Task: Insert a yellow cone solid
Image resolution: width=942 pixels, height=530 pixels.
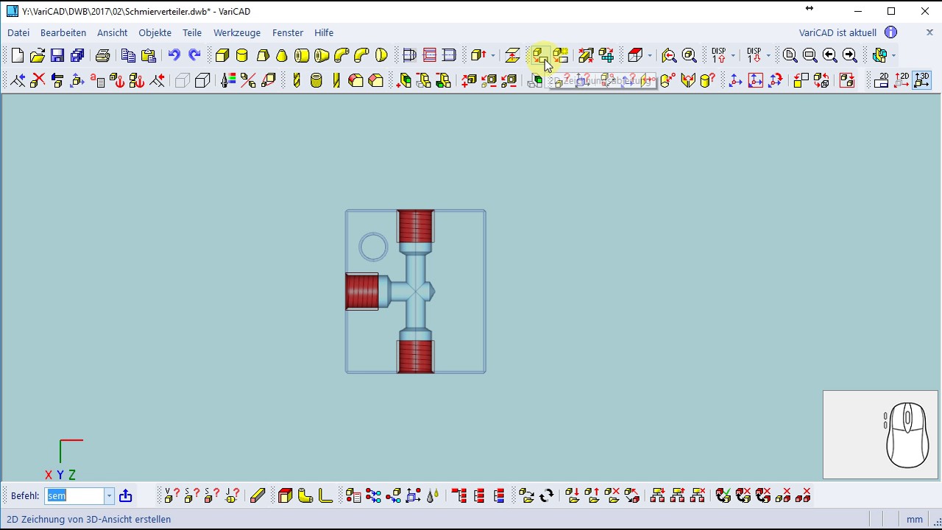Action: tap(282, 55)
